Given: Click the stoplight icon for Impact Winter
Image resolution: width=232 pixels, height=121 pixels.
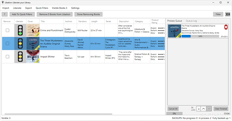Looking at the screenshot, I should click(20, 57).
